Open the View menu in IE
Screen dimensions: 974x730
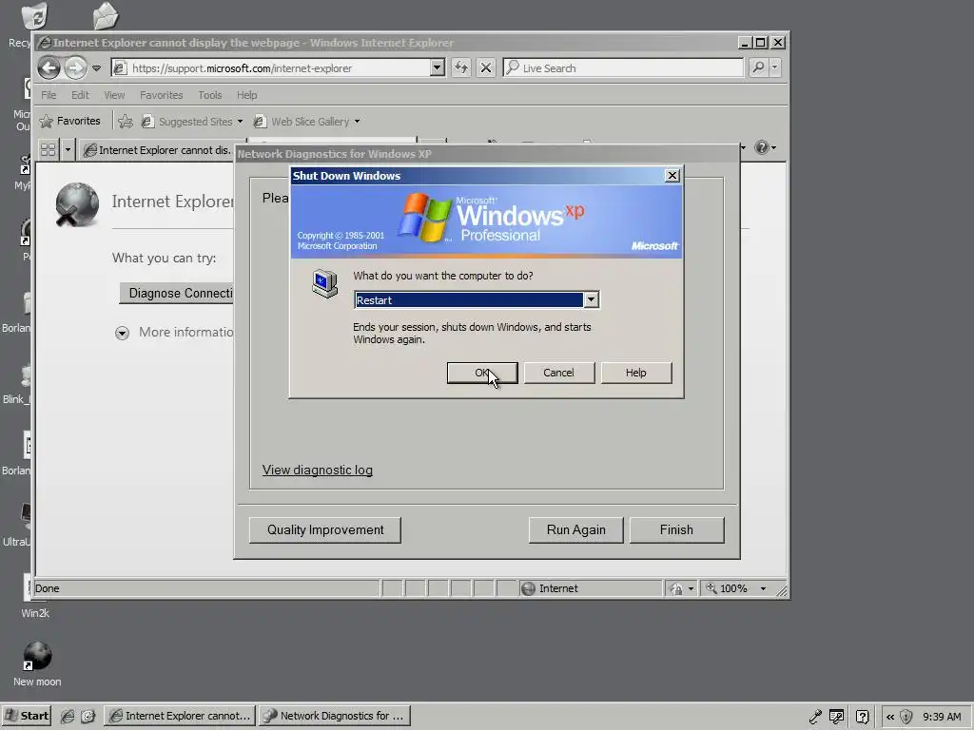[x=114, y=95]
